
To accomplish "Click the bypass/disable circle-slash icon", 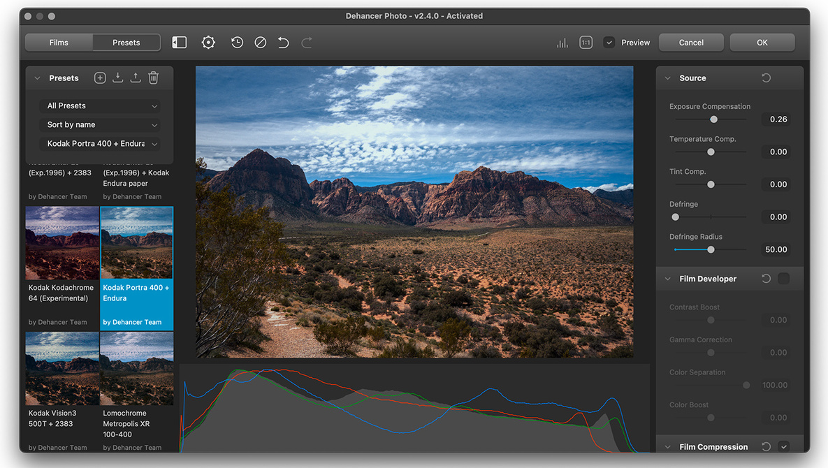I will click(261, 43).
